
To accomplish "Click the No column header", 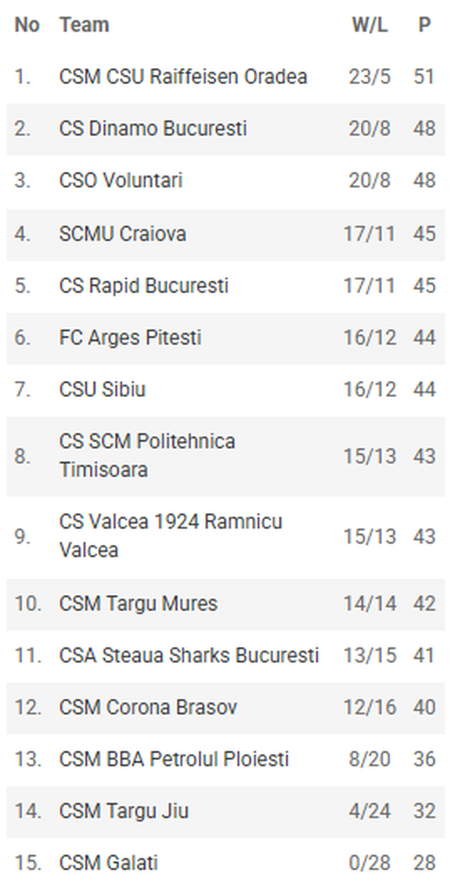I will click(26, 24).
